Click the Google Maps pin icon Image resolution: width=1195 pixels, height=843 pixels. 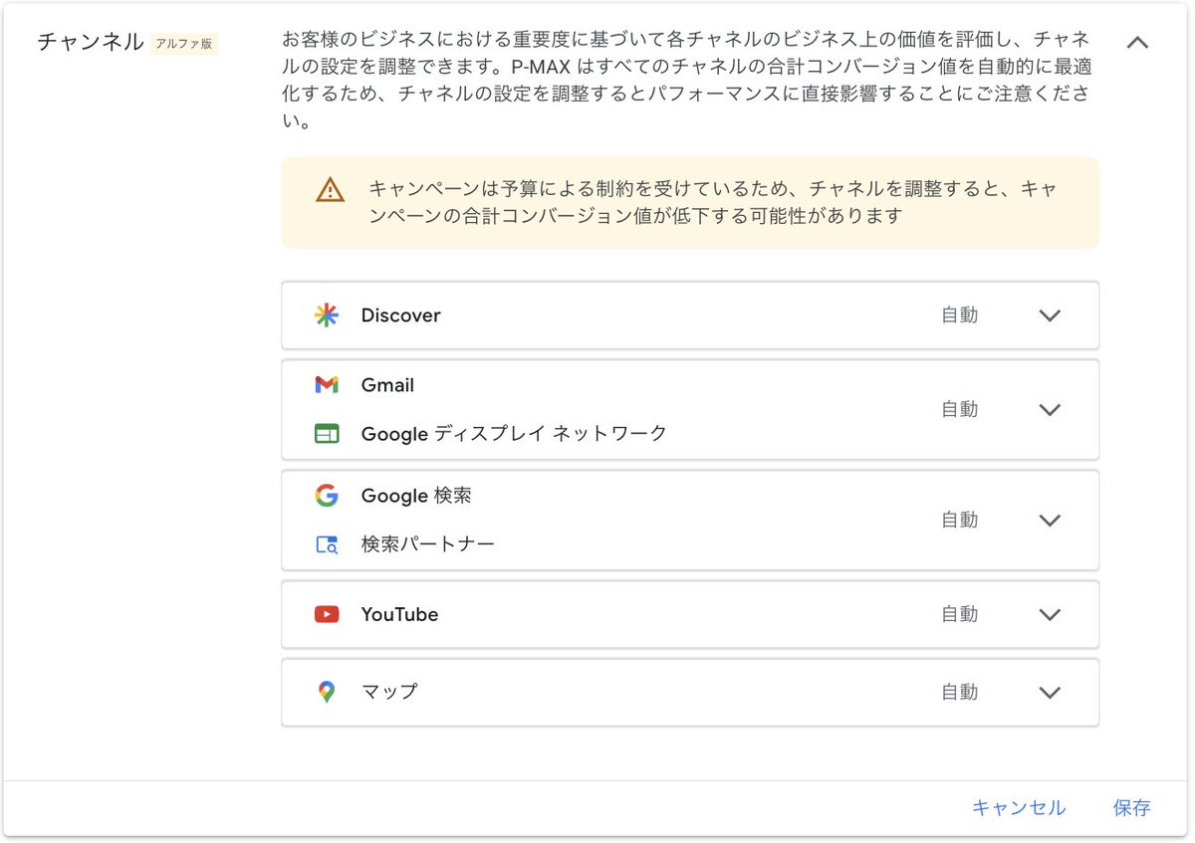(x=326, y=692)
